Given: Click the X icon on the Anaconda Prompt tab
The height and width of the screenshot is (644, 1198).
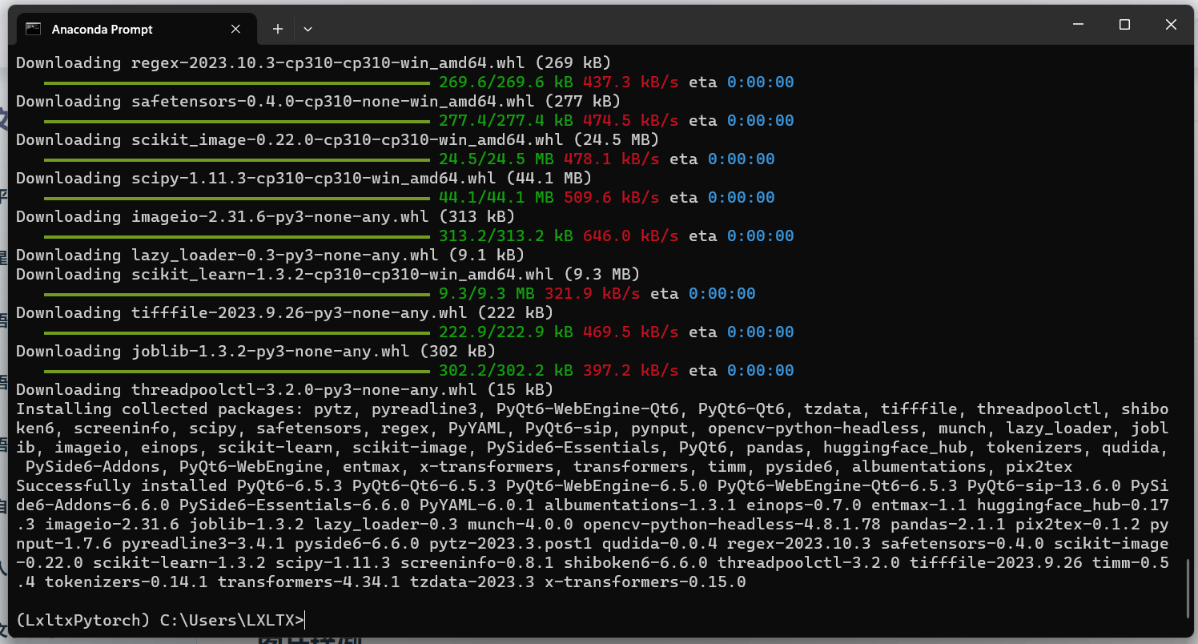Looking at the screenshot, I should [235, 28].
